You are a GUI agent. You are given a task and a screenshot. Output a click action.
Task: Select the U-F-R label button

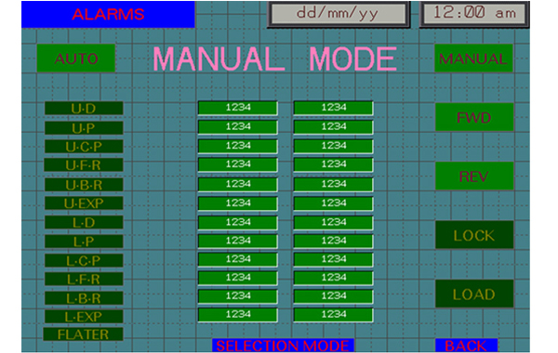coord(84,165)
